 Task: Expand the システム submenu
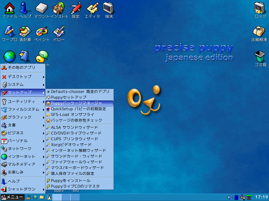coord(23,85)
